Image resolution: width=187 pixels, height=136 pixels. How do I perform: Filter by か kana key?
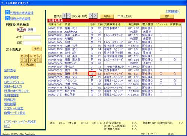(x=27, y=56)
